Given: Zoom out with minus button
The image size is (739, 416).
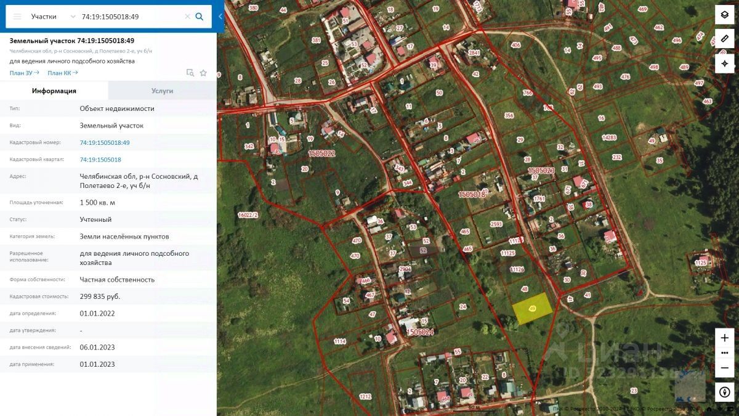Looking at the screenshot, I should coord(725,368).
